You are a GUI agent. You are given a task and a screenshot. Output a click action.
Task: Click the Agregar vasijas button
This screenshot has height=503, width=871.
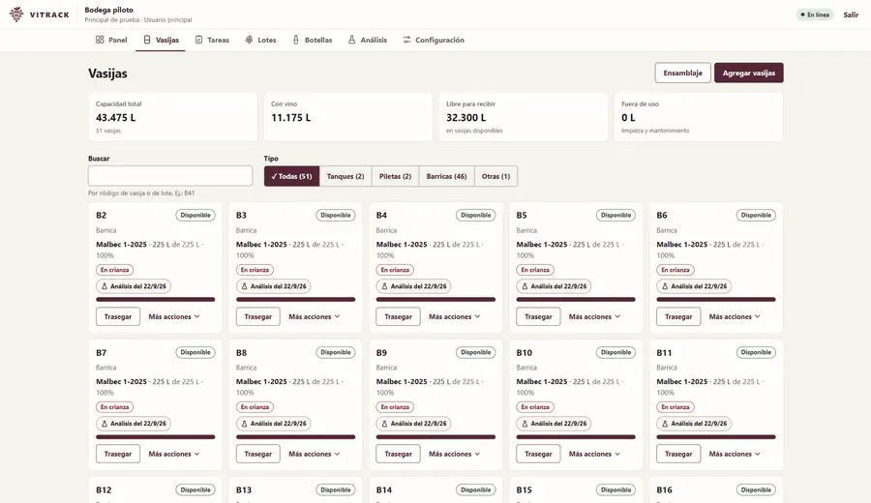pos(749,73)
